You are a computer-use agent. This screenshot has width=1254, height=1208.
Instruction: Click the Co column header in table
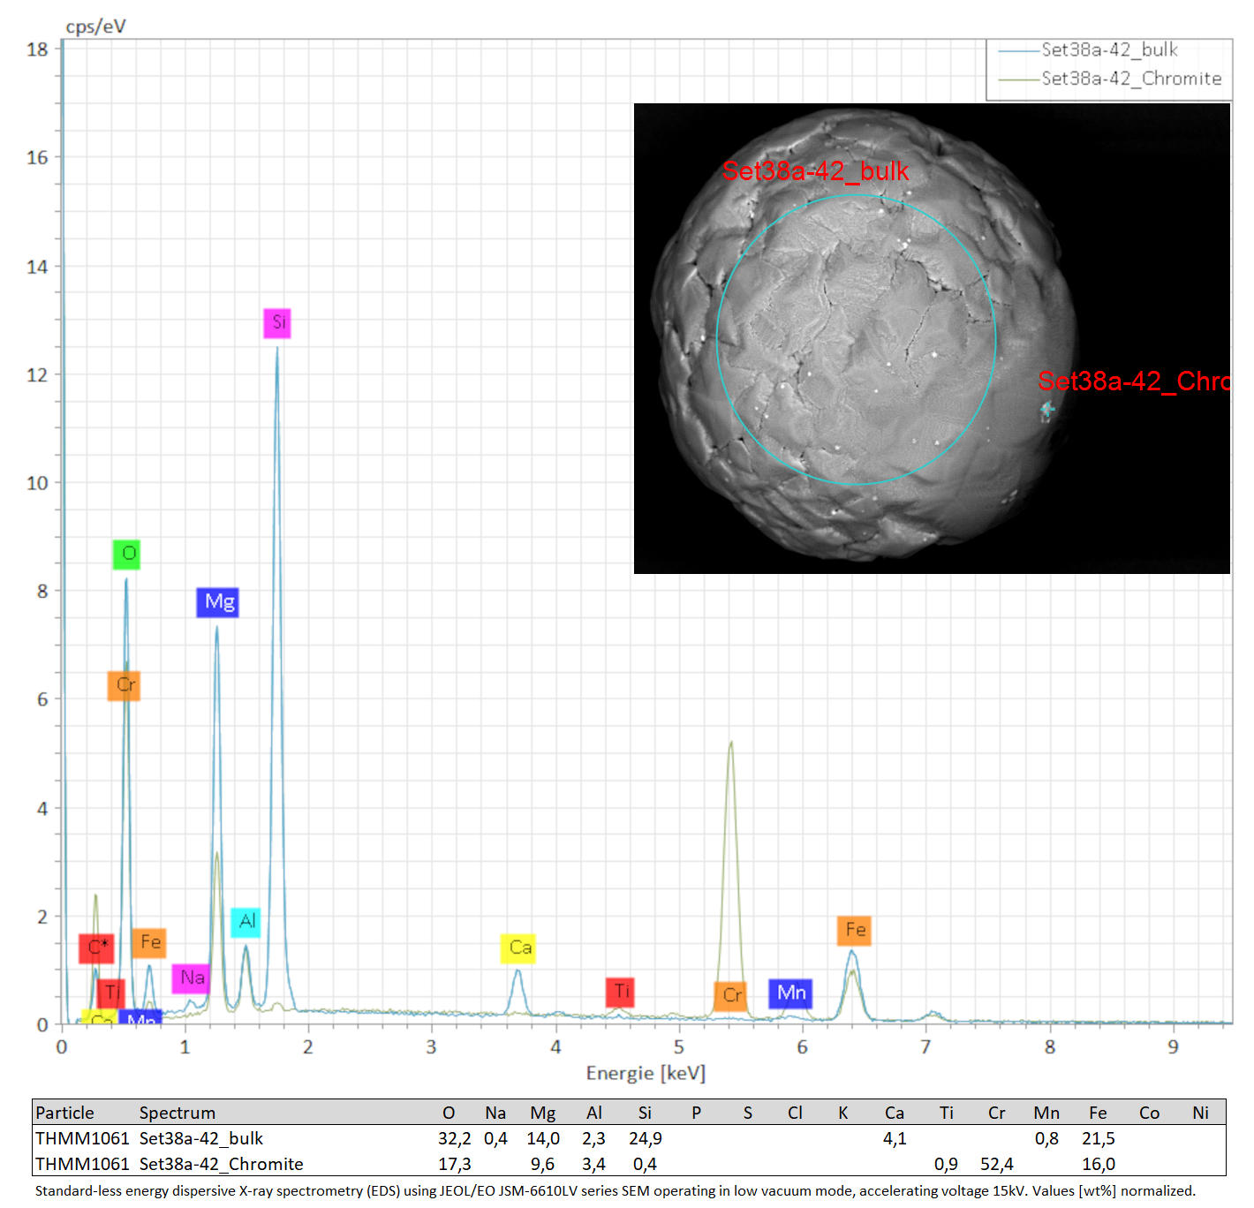pos(1149,1113)
